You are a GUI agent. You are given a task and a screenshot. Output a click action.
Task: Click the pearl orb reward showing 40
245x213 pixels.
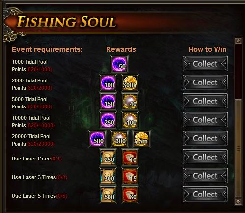[x=130, y=101]
